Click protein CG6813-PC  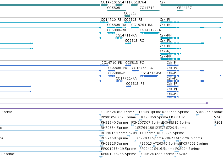coord(134,63)
